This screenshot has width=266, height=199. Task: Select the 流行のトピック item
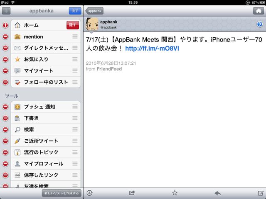click(46, 152)
